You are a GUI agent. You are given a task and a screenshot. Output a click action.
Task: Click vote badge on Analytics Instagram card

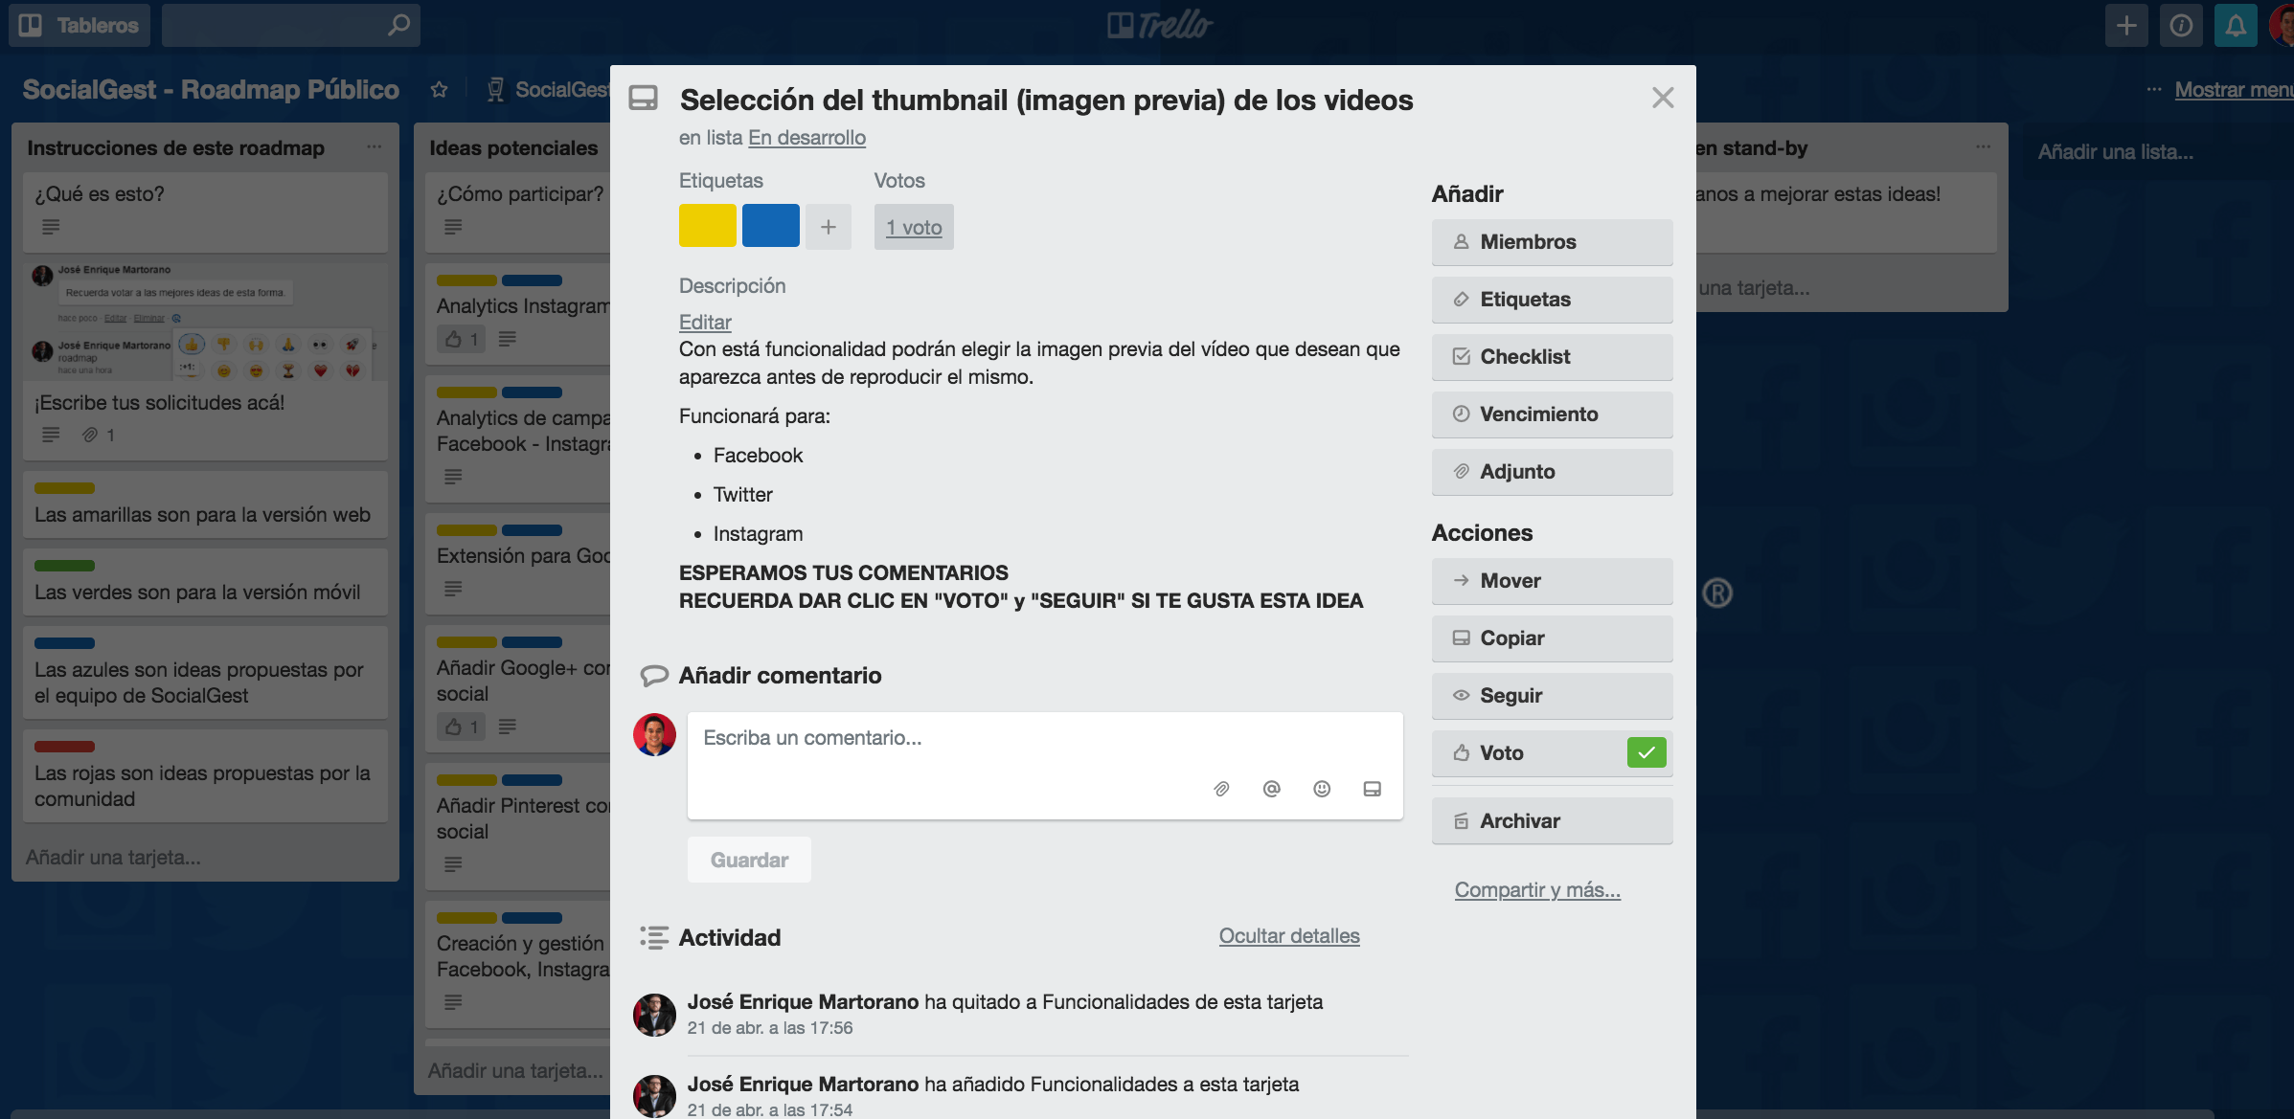[x=462, y=339]
